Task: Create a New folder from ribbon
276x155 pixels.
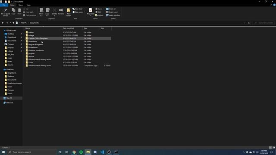Action: 69,12
